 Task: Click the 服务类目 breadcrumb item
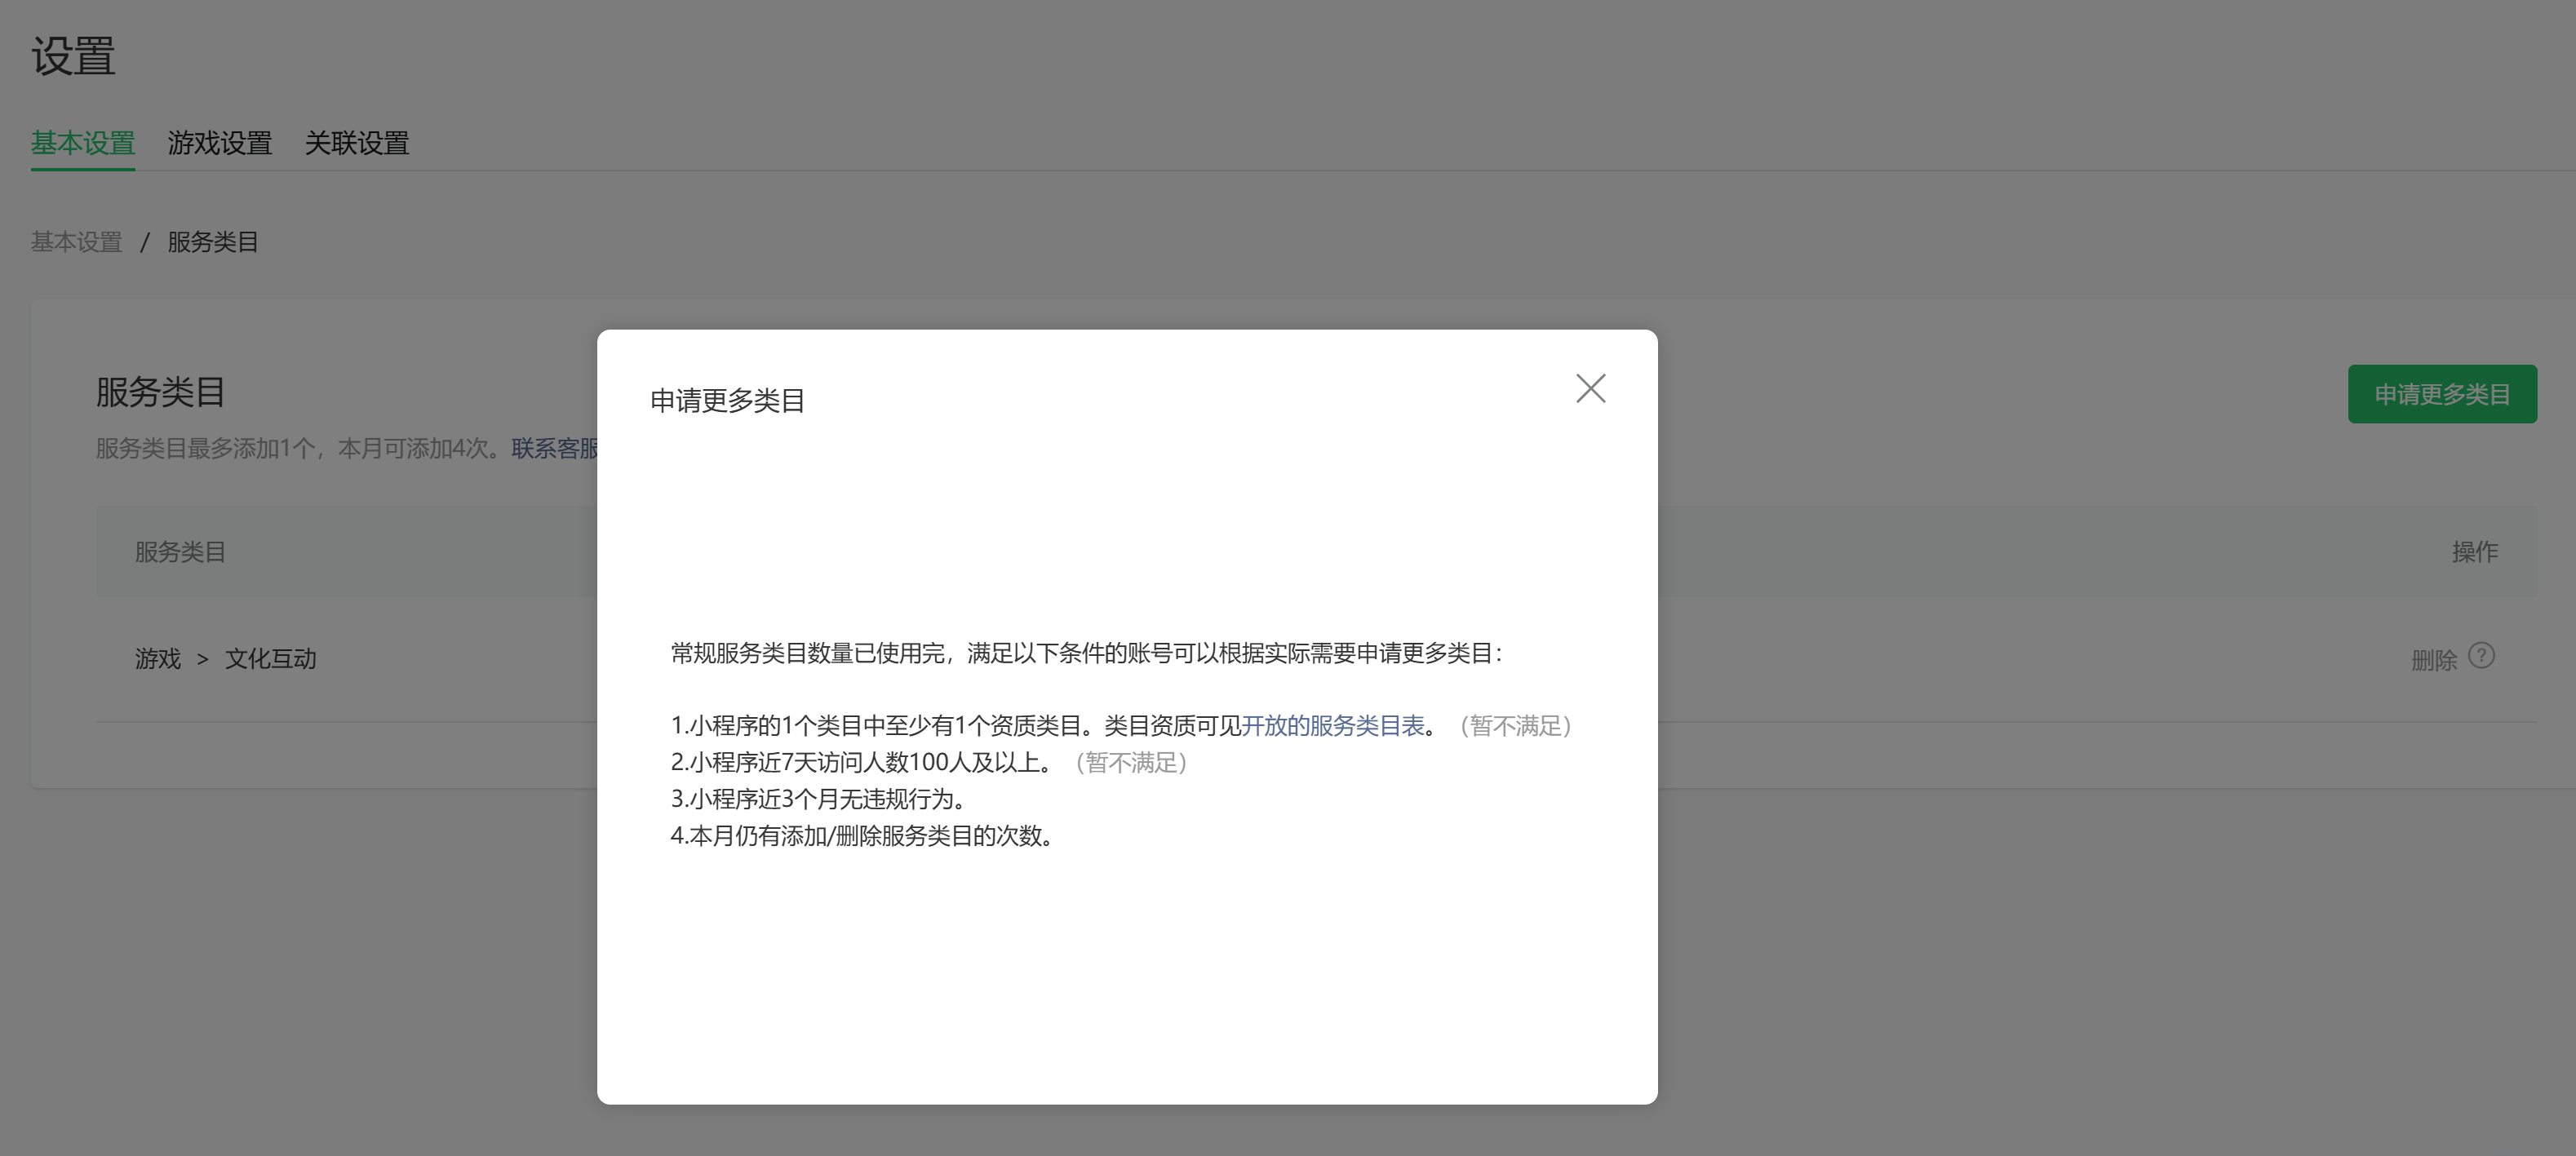point(213,242)
